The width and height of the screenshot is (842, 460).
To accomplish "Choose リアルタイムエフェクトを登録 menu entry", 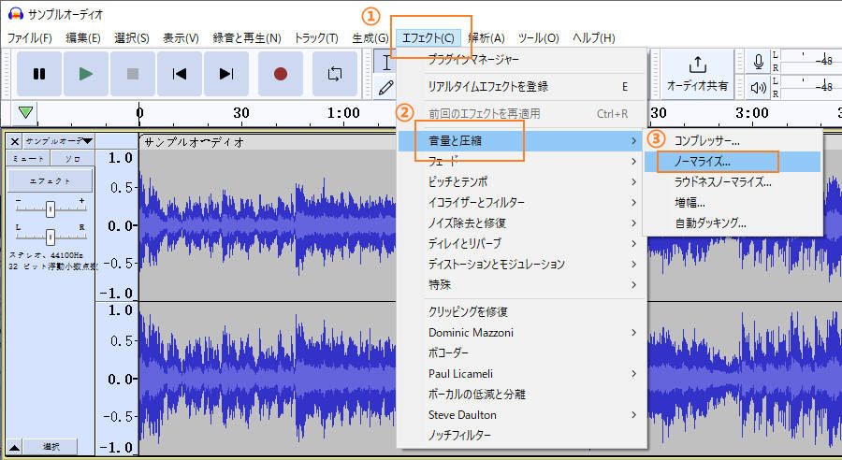I will pyautogui.click(x=521, y=86).
